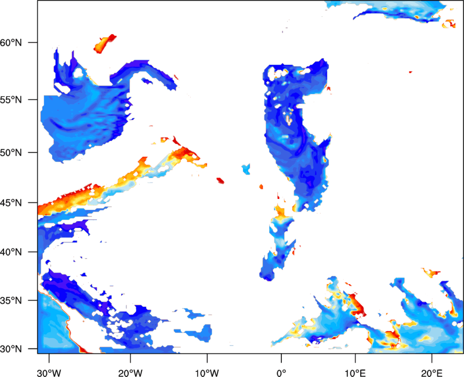Screen dimensions: 464x377
Task: Click the 30°W longitude label
Action: point(49,373)
